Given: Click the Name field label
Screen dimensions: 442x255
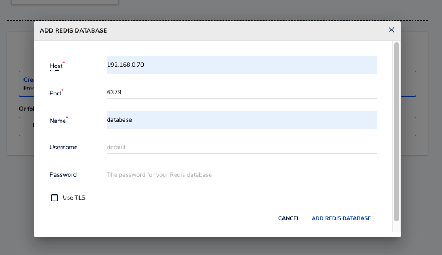Looking at the screenshot, I should 57,121.
